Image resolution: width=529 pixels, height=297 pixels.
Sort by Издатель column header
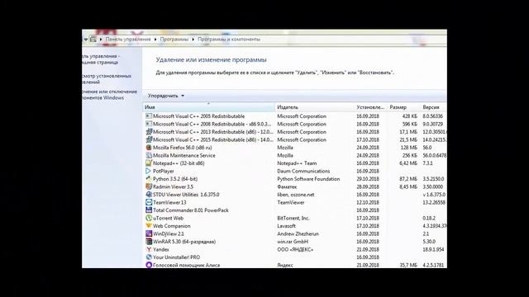pyautogui.click(x=315, y=107)
